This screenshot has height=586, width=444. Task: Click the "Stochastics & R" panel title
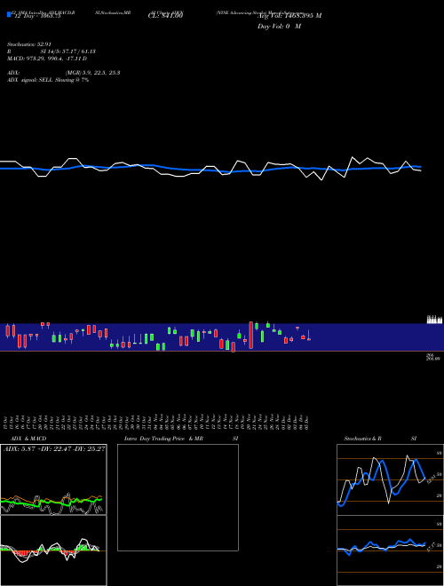point(363,439)
